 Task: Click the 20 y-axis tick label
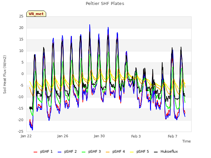(21, 28)
